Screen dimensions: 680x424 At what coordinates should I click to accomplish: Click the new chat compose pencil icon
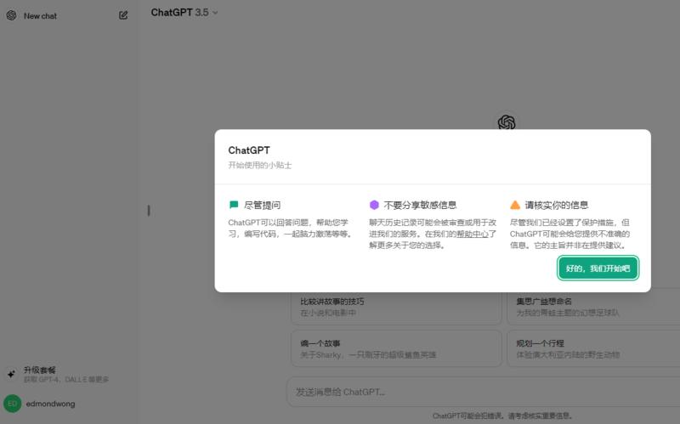pos(123,15)
